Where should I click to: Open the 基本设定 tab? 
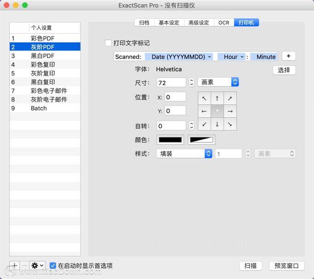click(x=169, y=23)
